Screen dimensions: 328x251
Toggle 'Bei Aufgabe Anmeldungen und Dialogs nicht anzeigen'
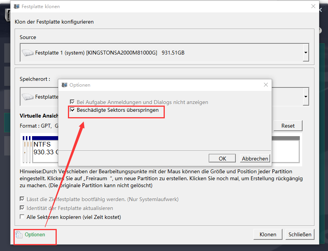[73, 102]
